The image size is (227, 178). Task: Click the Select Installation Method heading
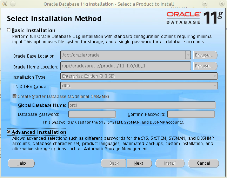pyautogui.click(x=54, y=19)
